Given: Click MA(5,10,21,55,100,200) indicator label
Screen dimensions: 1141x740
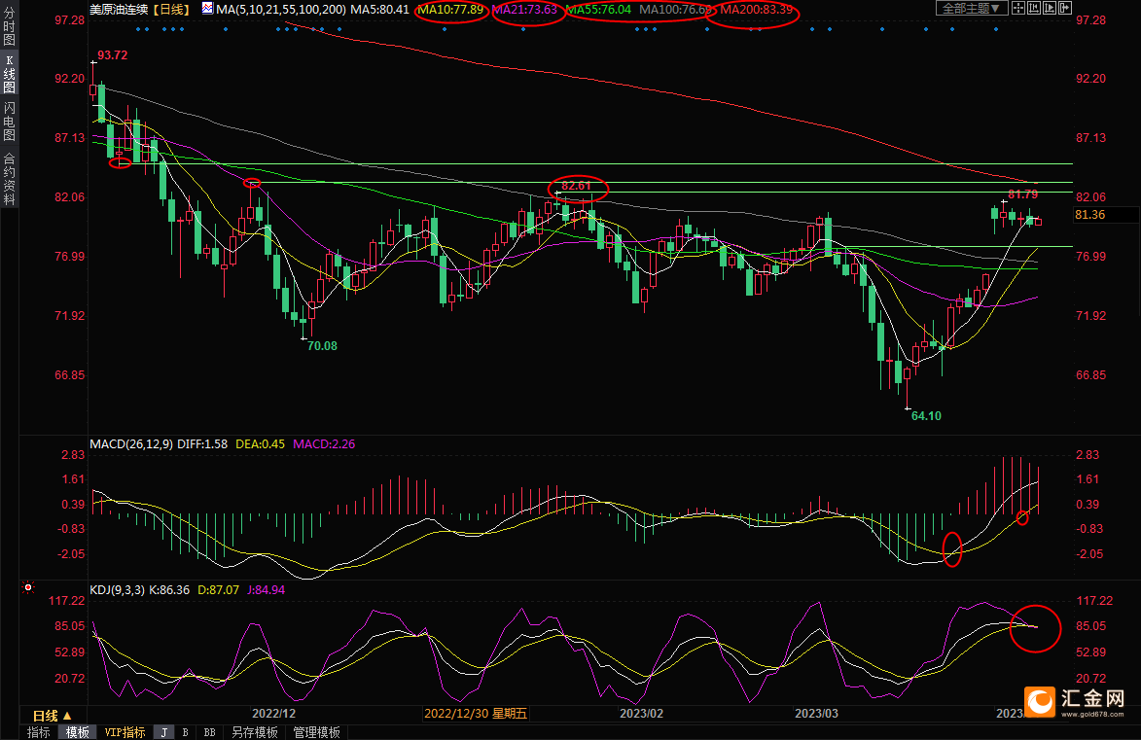Looking at the screenshot, I should coord(281,10).
